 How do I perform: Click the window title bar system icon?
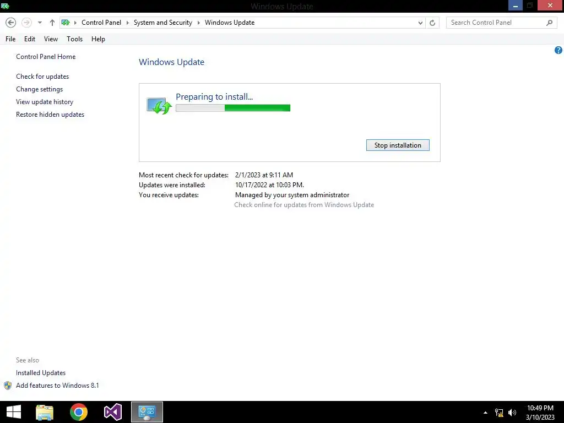[x=5, y=6]
